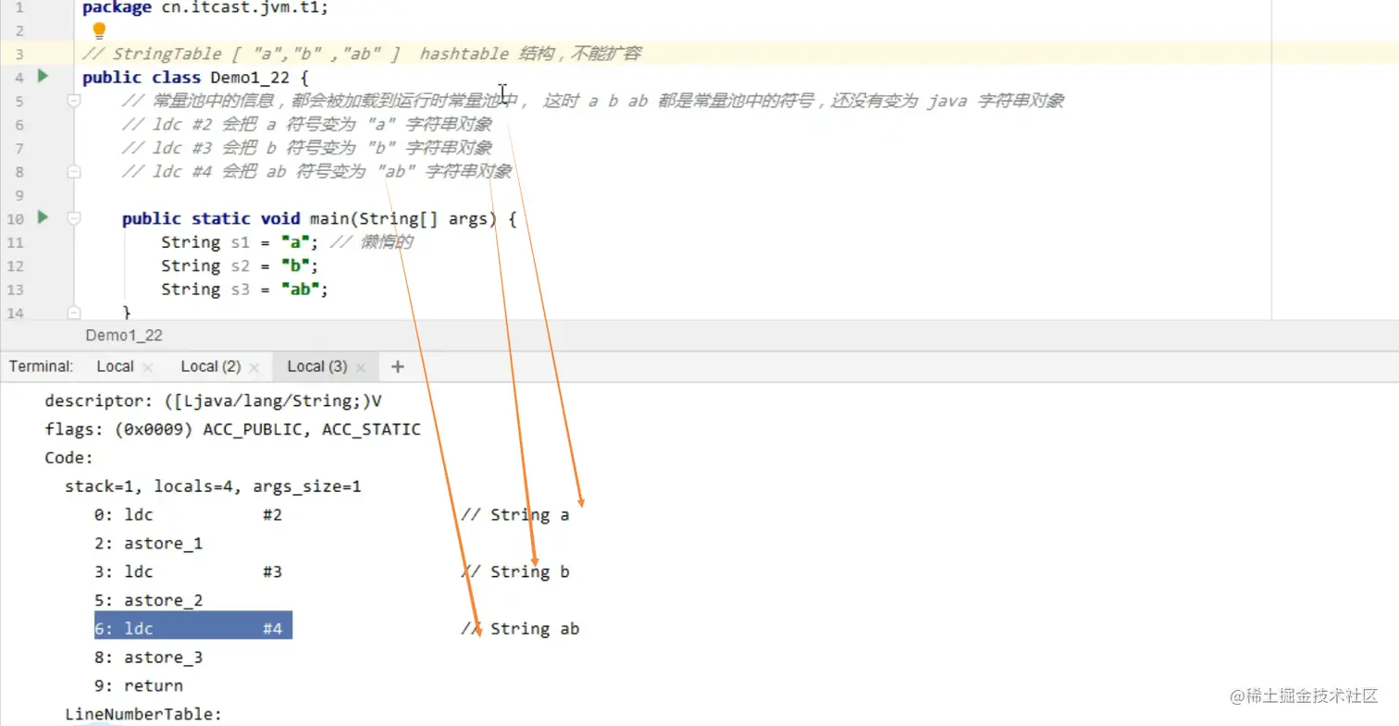The height and width of the screenshot is (726, 1399).
Task: Click the '// String ab' terminal comment
Action: point(520,629)
